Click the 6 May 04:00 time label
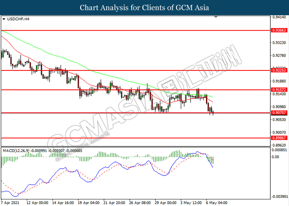289x206 pixels. tap(217, 203)
